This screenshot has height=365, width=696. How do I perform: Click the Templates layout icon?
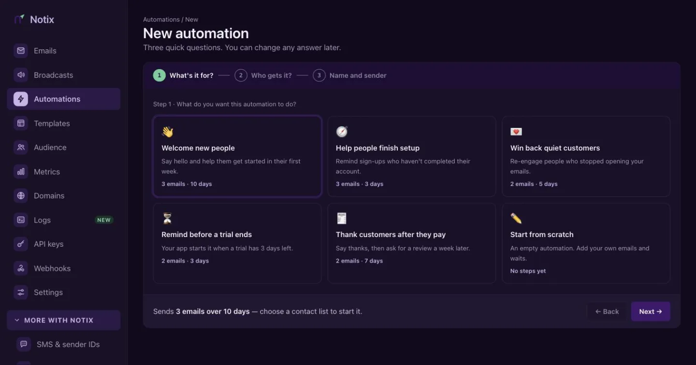pos(21,123)
